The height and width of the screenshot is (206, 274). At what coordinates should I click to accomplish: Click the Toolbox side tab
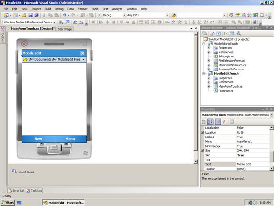(x=3, y=35)
